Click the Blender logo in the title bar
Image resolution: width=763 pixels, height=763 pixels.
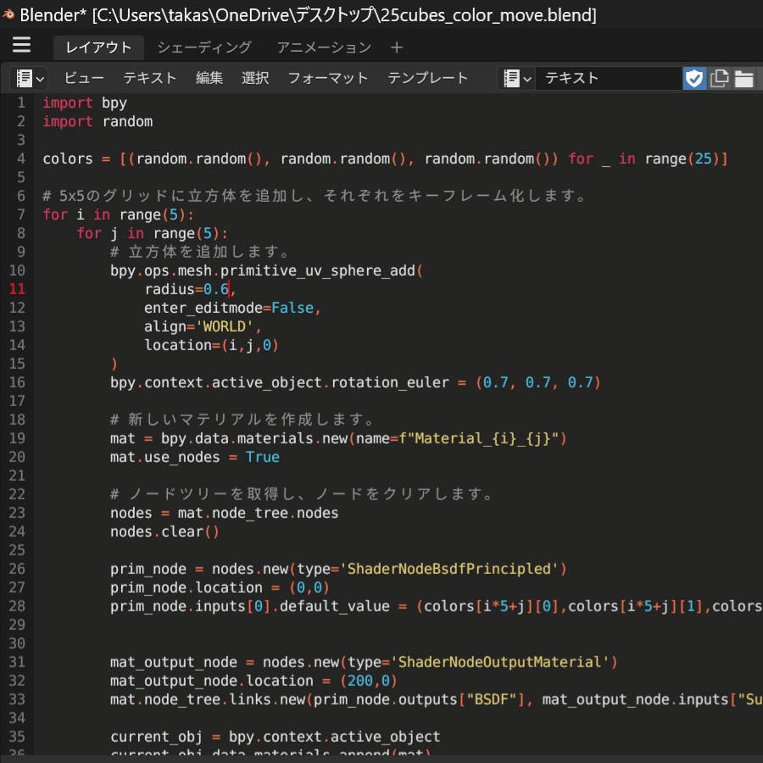coord(10,14)
